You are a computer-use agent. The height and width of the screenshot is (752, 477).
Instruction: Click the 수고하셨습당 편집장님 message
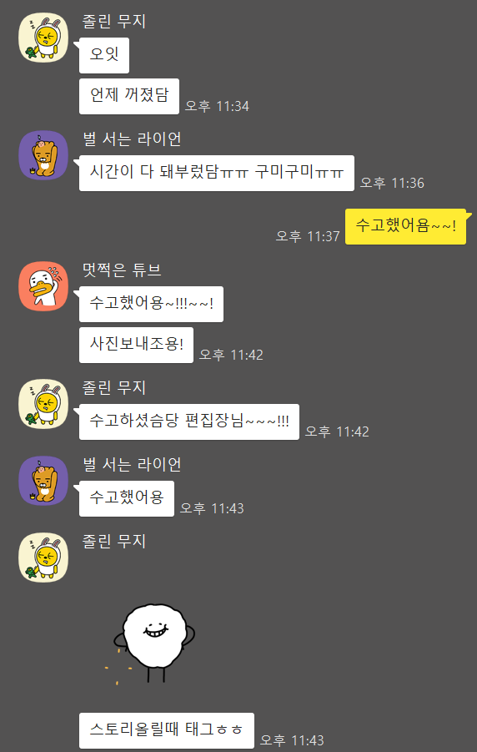tap(189, 422)
